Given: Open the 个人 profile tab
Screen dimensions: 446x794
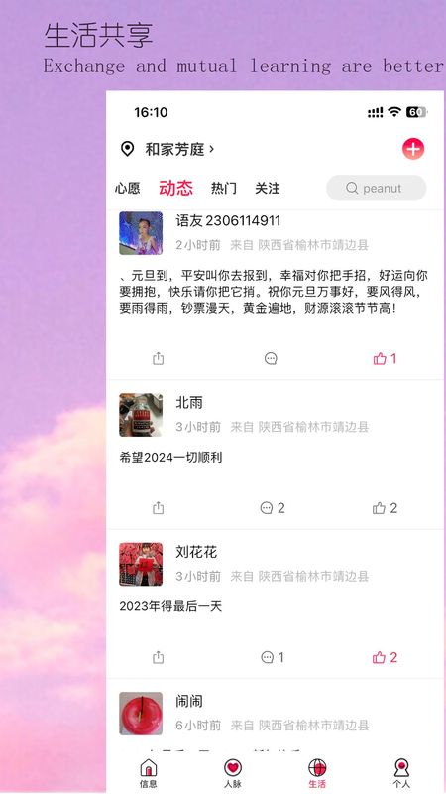Looking at the screenshot, I should coord(401,773).
